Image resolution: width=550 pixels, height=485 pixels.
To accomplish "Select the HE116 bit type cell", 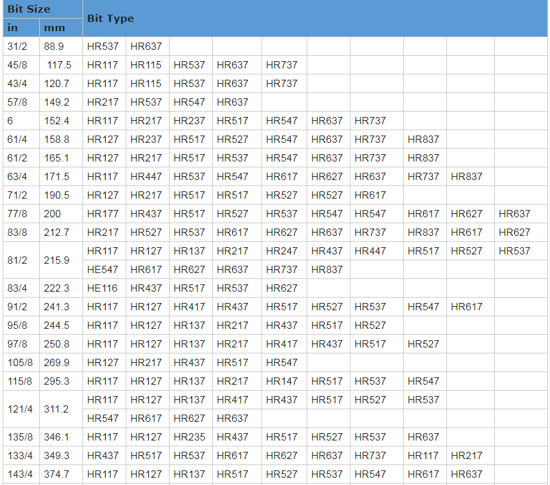I will click(102, 288).
